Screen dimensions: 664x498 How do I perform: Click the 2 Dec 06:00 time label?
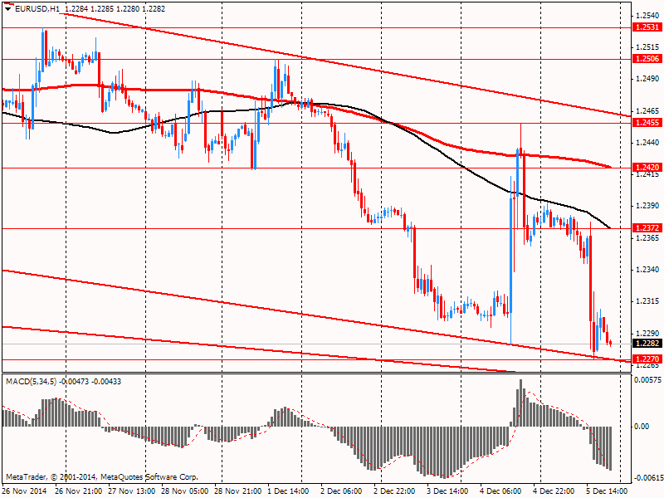tap(342, 491)
